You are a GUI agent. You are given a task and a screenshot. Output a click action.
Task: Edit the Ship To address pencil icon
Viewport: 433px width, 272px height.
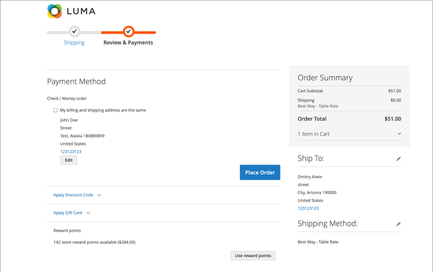point(398,159)
